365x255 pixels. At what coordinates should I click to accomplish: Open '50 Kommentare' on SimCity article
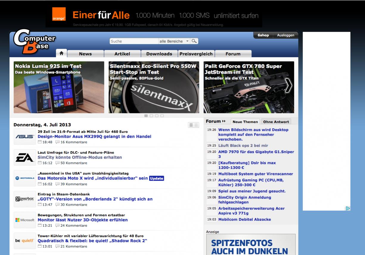(74, 163)
